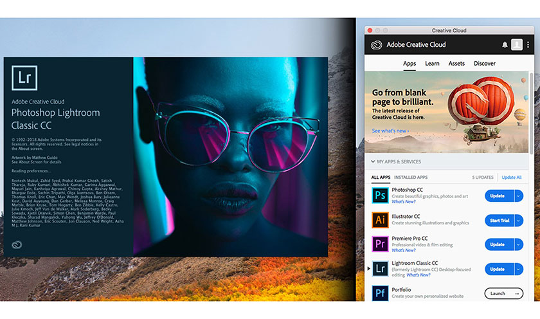Open the See what's new link
Image resolution: width=540 pixels, height=319 pixels.
click(x=390, y=131)
